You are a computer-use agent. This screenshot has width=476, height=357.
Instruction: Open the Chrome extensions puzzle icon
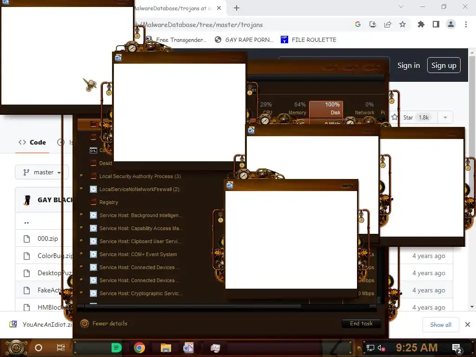pos(421,24)
